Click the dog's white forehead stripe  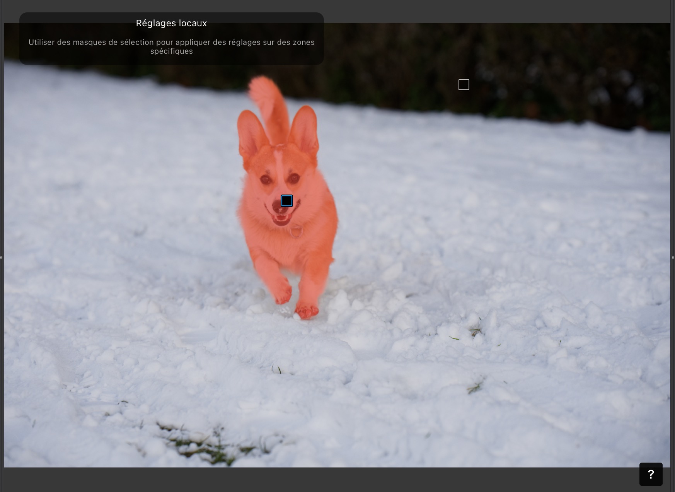(278, 159)
